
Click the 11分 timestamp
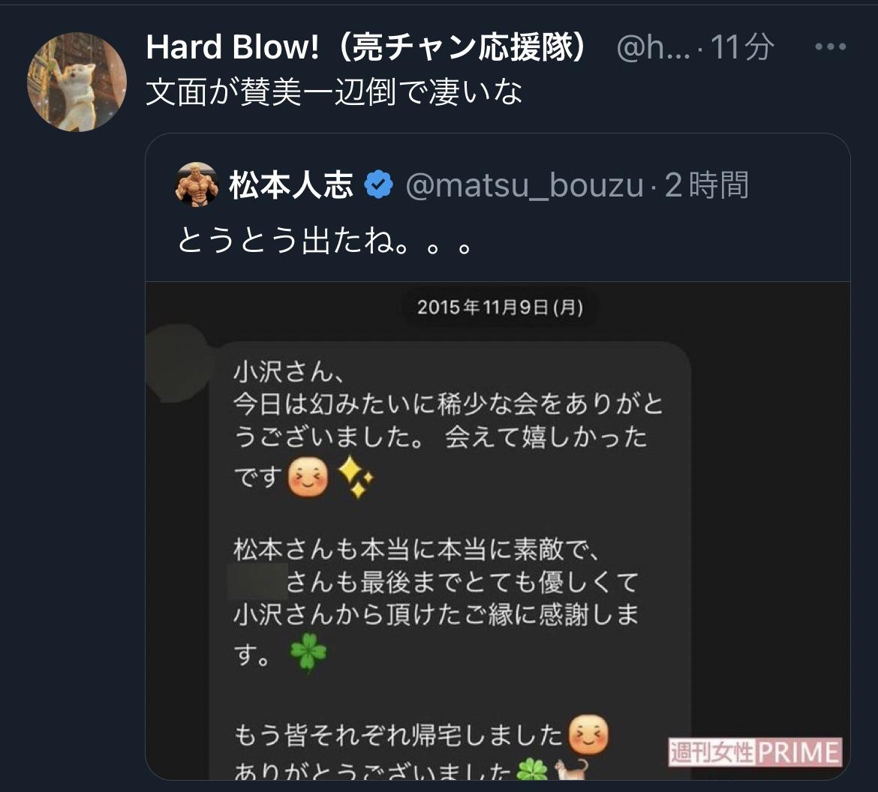point(742,47)
